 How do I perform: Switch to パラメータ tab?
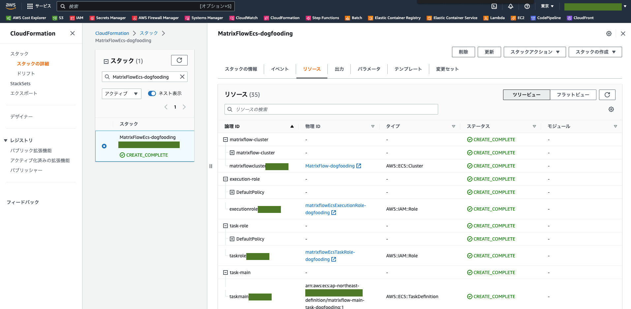(x=369, y=69)
